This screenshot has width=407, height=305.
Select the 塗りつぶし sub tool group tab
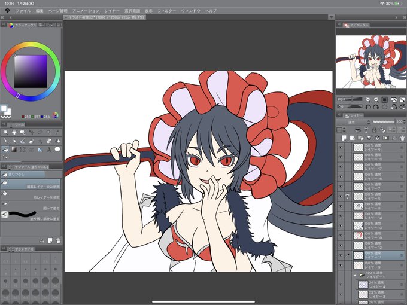pyautogui.click(x=23, y=174)
